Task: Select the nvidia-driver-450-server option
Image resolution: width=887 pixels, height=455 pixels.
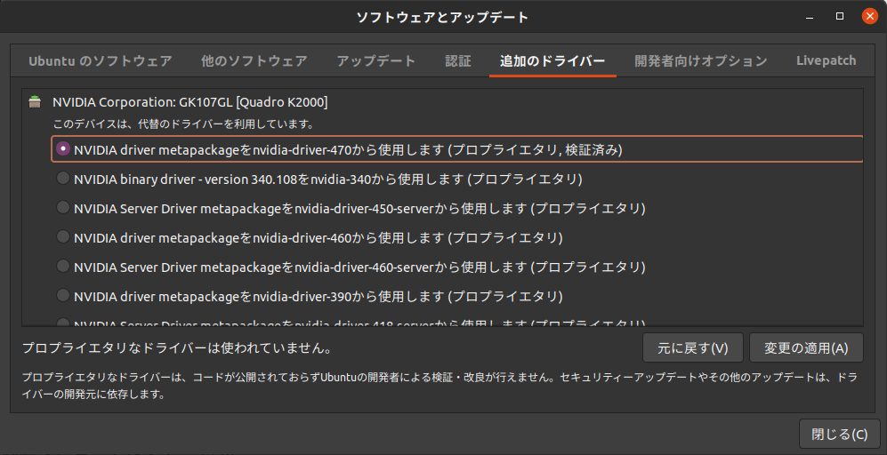Action: [63, 208]
